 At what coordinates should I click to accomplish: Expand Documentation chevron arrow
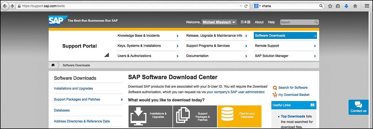click(x=246, y=56)
